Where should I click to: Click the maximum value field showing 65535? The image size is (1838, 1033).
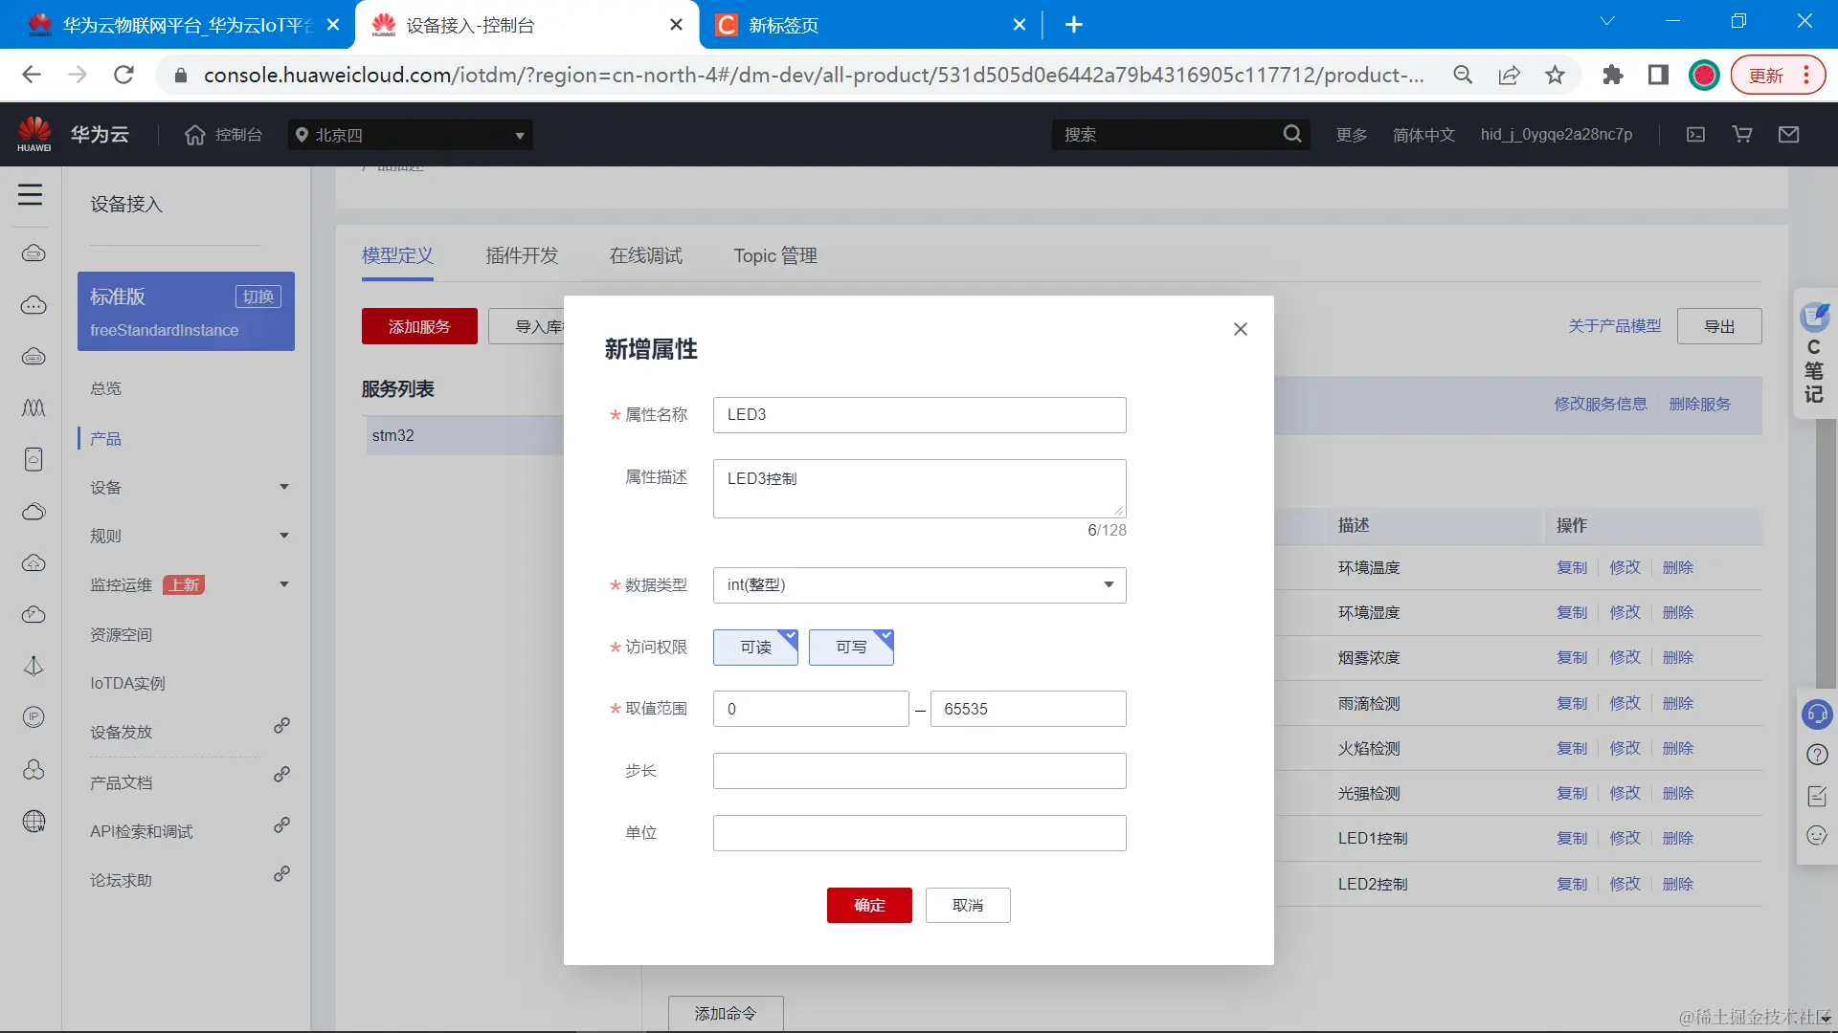coord(1028,709)
